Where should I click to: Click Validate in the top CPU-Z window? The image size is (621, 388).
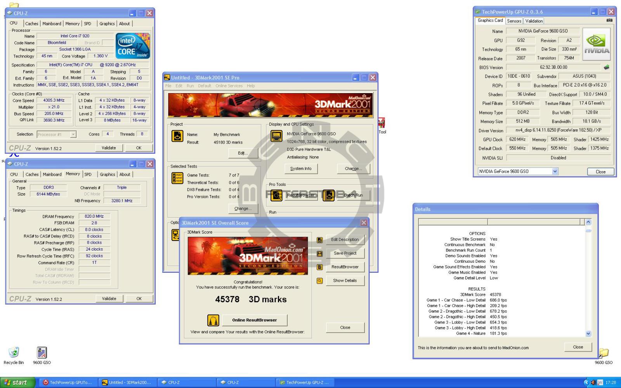[109, 148]
